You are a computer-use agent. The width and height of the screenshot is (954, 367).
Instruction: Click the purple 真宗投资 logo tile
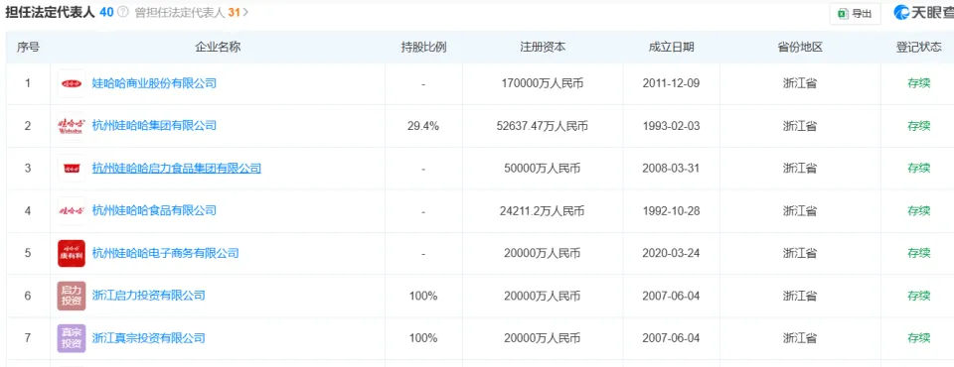[x=72, y=338]
